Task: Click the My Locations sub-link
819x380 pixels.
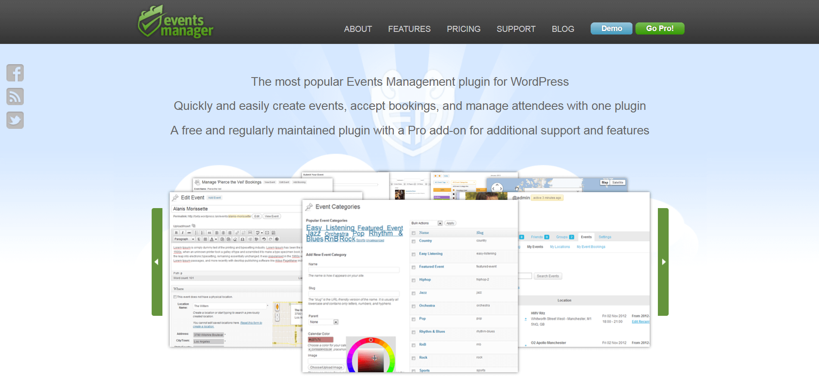Action: click(560, 247)
